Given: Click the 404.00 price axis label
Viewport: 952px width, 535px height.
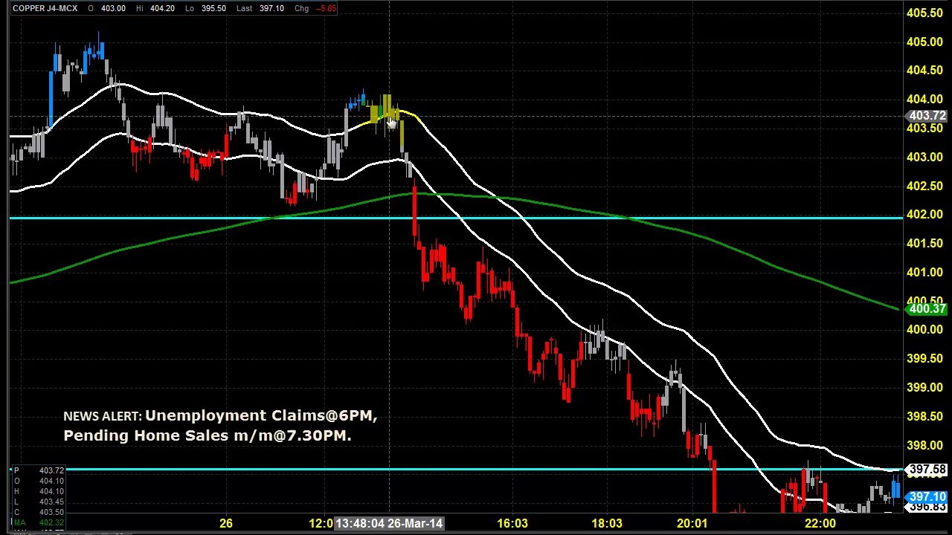Looking at the screenshot, I should click(924, 99).
